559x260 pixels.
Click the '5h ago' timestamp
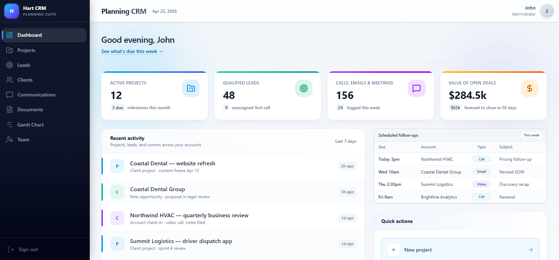(x=347, y=192)
